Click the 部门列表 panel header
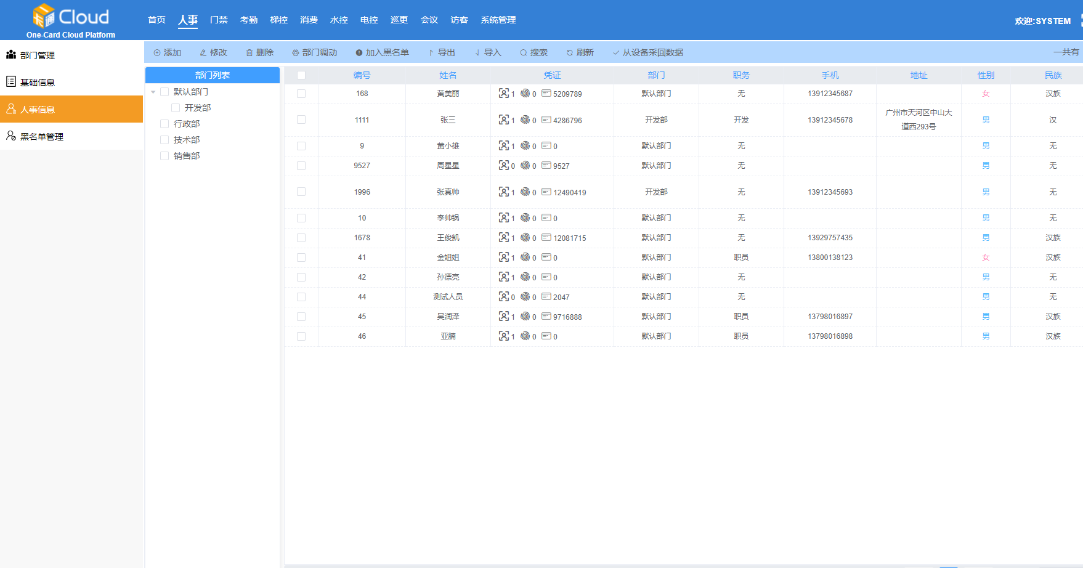This screenshot has width=1083, height=568. 213,75
